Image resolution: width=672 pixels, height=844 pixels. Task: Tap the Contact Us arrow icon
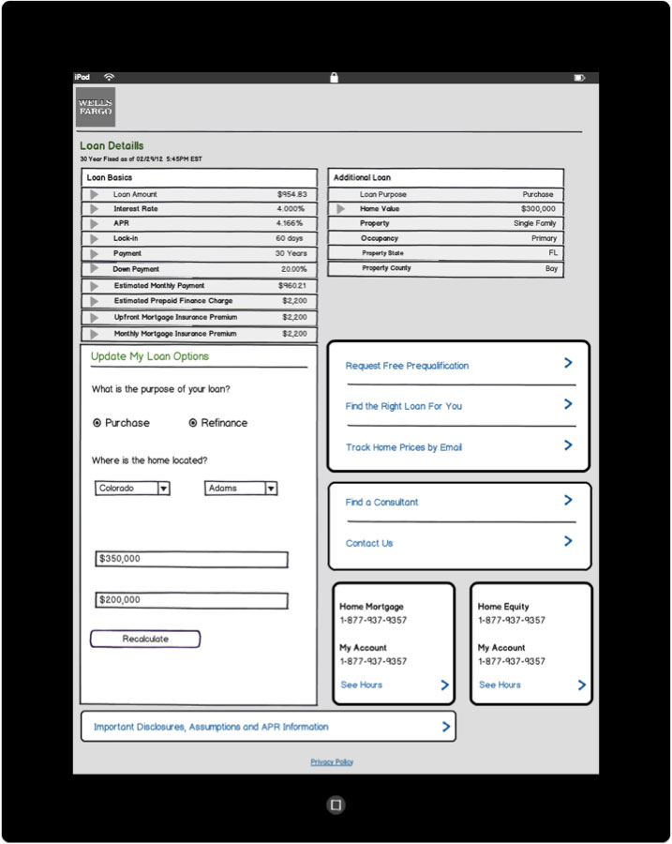pyautogui.click(x=568, y=541)
